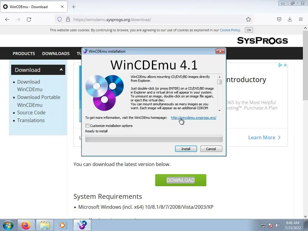This screenshot has width=308, height=231.
Task: Click the description box scrollbar thumb
Action: point(220,82)
